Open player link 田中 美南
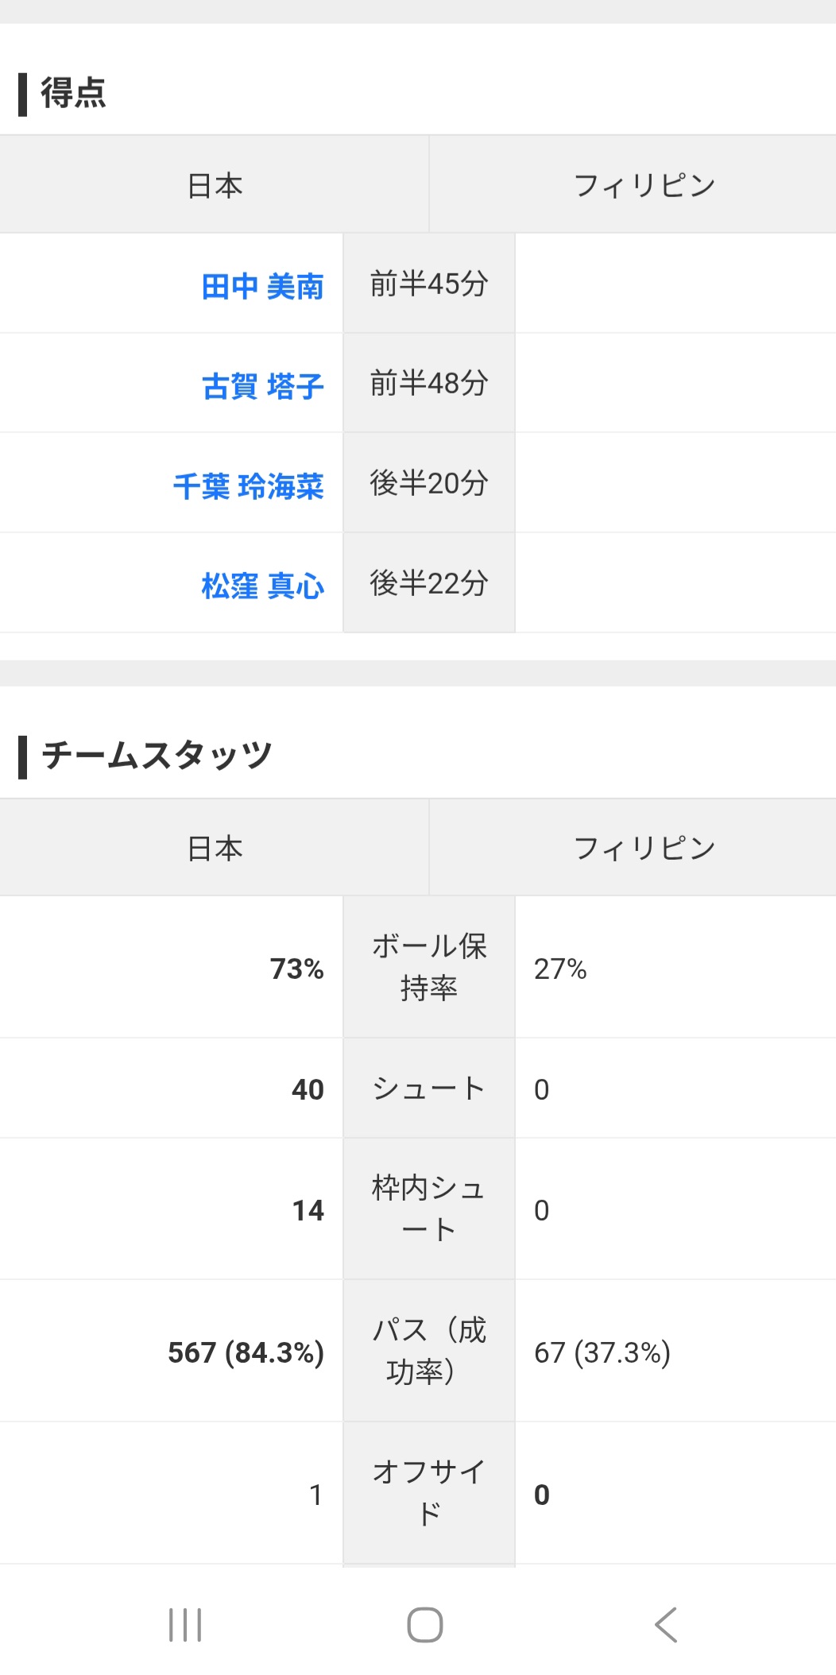The width and height of the screenshot is (836, 1675). (262, 286)
